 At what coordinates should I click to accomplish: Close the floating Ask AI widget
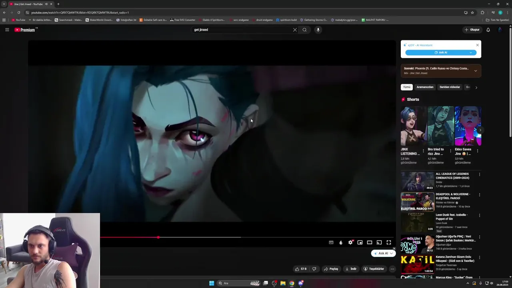[x=394, y=249]
